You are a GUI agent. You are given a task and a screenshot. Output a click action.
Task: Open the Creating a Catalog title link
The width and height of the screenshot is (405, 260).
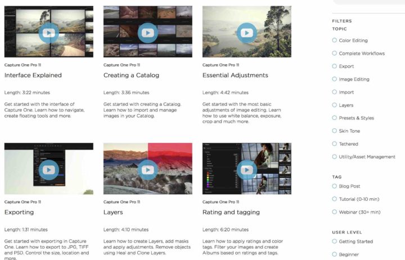coord(131,75)
